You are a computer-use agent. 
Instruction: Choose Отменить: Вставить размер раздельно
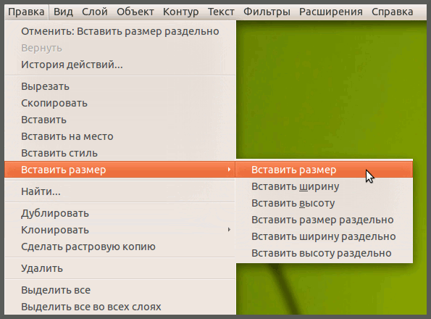tap(120, 31)
